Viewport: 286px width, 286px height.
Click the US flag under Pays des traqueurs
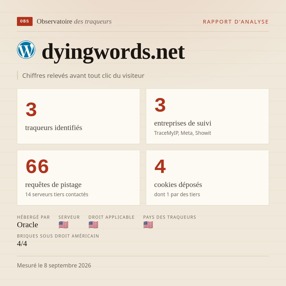click(x=148, y=225)
